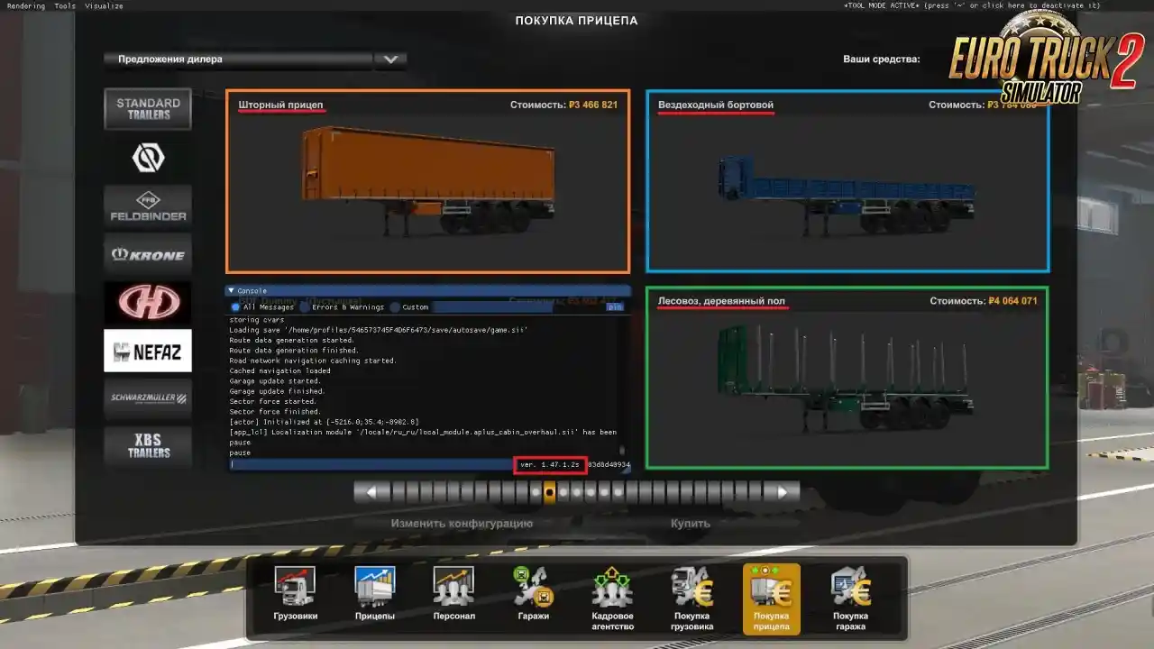Viewport: 1154px width, 649px height.
Task: Go to next page of trailer offers
Action: click(x=782, y=492)
